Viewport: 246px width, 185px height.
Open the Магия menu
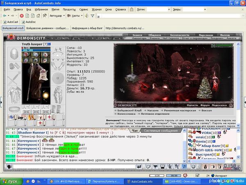pyautogui.click(x=55, y=9)
